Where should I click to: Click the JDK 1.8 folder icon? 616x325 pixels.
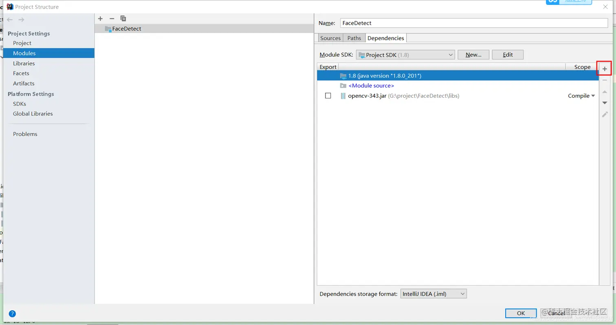tap(343, 76)
